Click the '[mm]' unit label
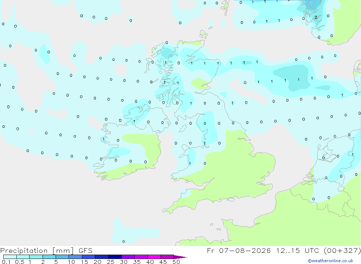The height and width of the screenshot is (264, 361). [x=63, y=251]
